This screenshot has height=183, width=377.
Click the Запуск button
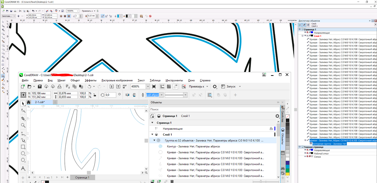pos(231,86)
